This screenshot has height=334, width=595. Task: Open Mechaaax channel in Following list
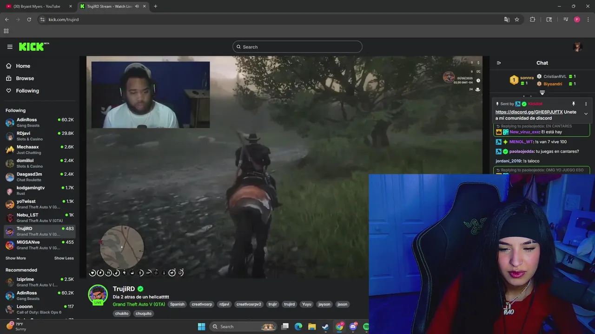39,149
